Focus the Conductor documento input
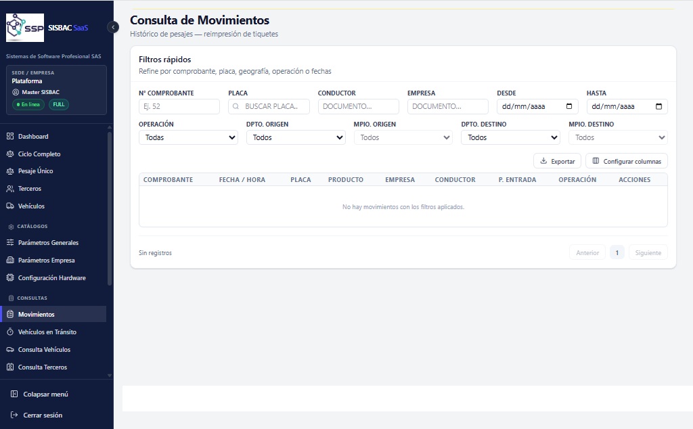693x429 pixels. (359, 106)
